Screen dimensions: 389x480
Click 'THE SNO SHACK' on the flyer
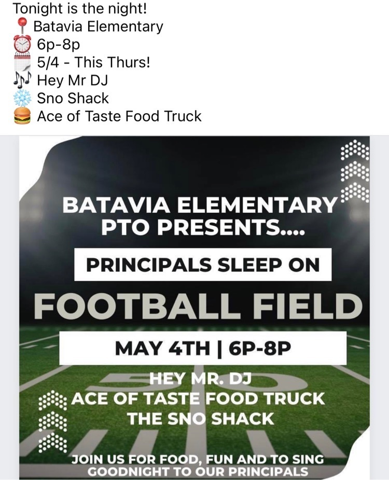pyautogui.click(x=201, y=419)
